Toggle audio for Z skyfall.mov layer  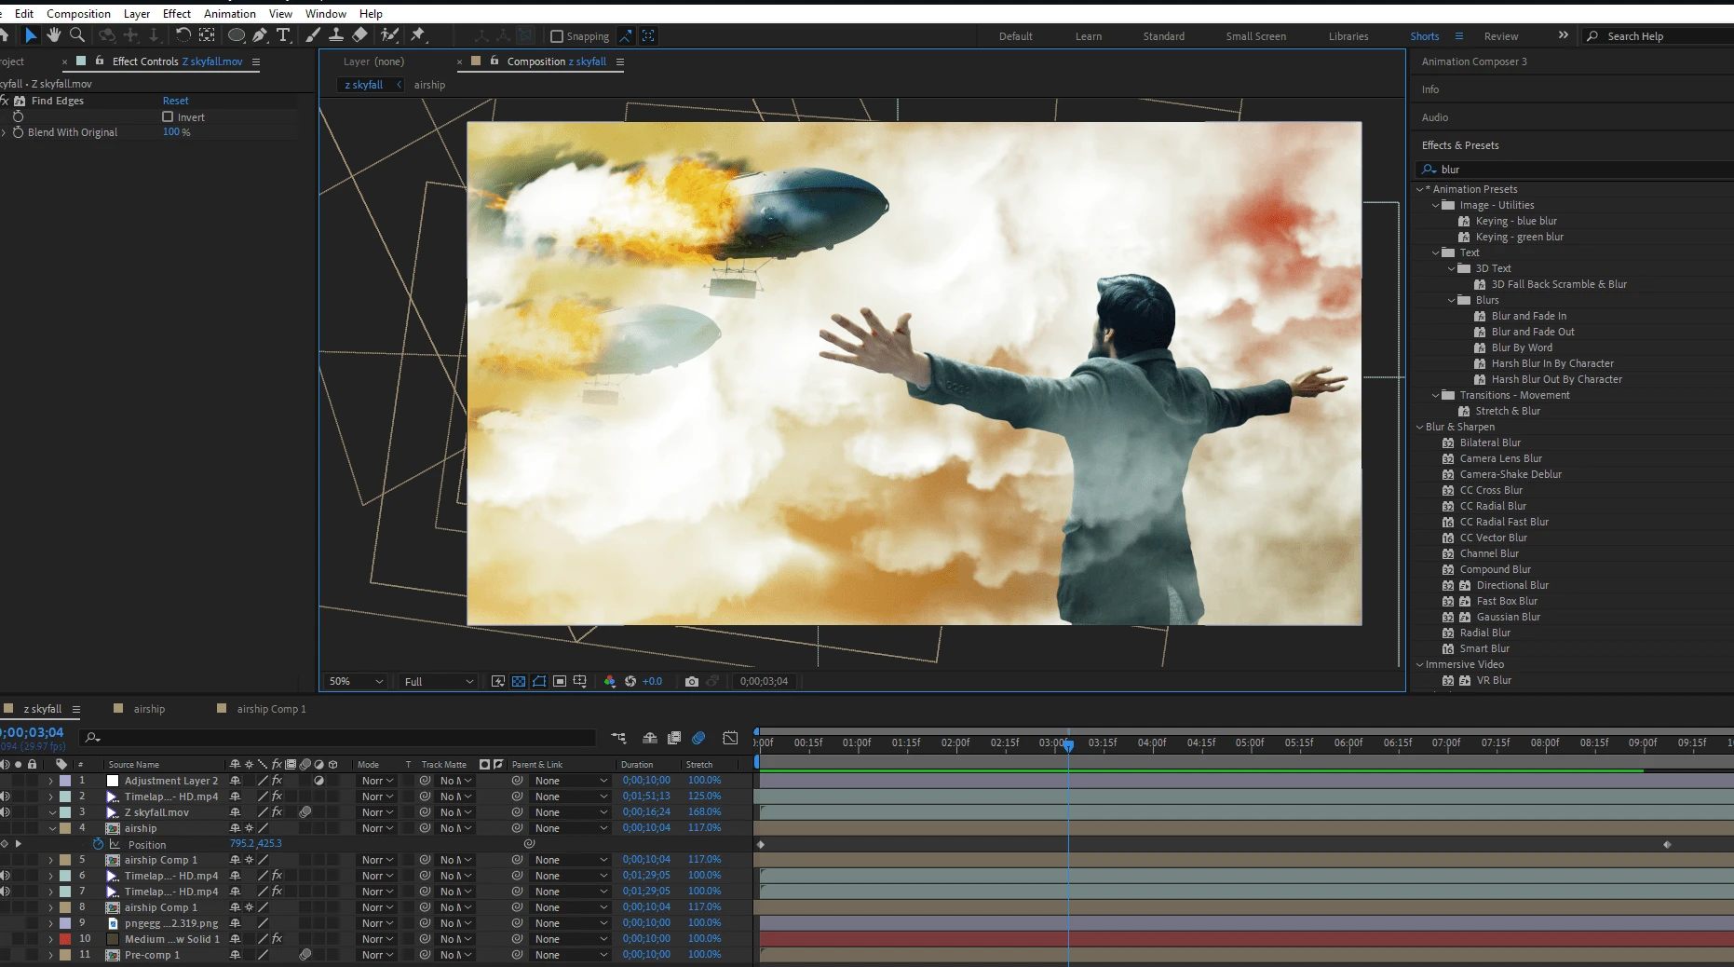tap(5, 812)
